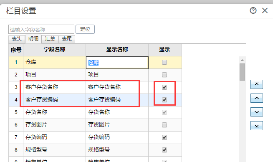Select field name cell 项目
The width and height of the screenshot is (273, 162).
pyautogui.click(x=55, y=75)
